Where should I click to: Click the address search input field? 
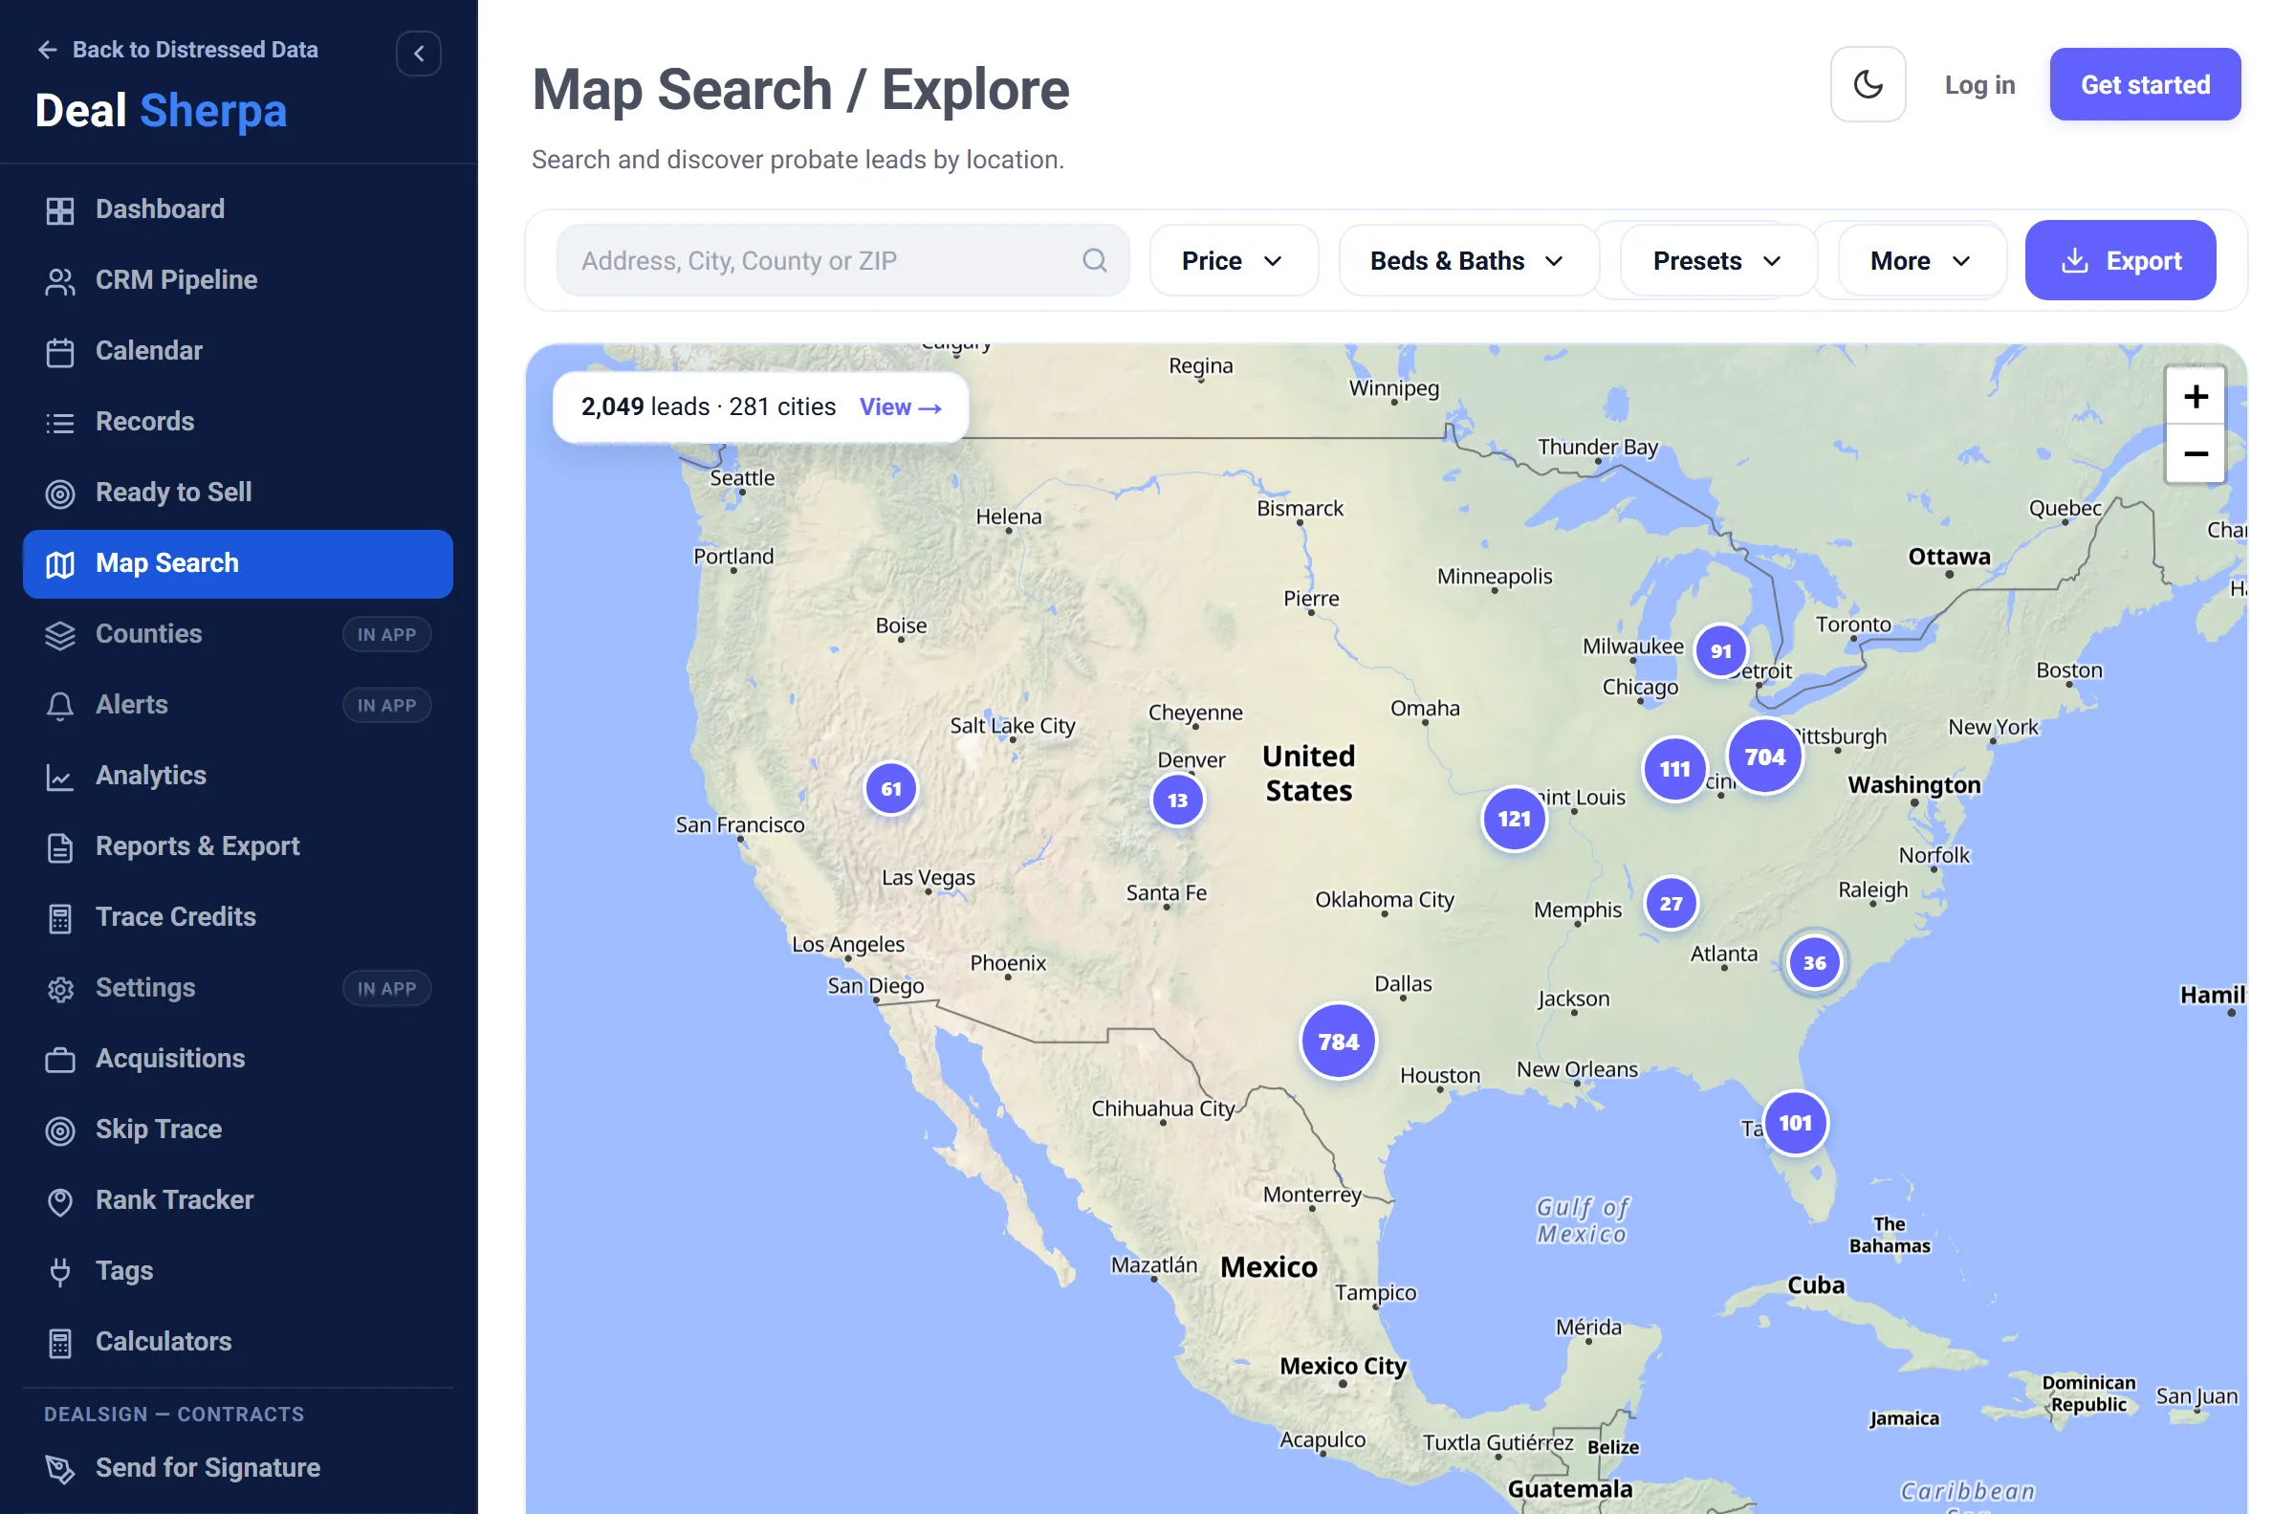pos(842,261)
